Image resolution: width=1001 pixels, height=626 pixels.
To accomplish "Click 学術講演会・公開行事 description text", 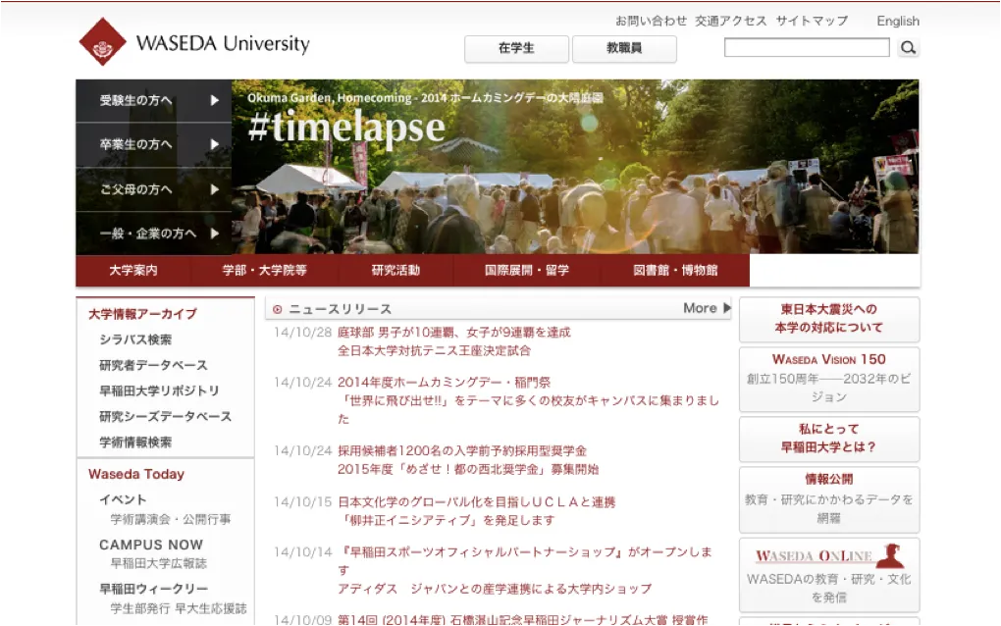I will pos(171,519).
